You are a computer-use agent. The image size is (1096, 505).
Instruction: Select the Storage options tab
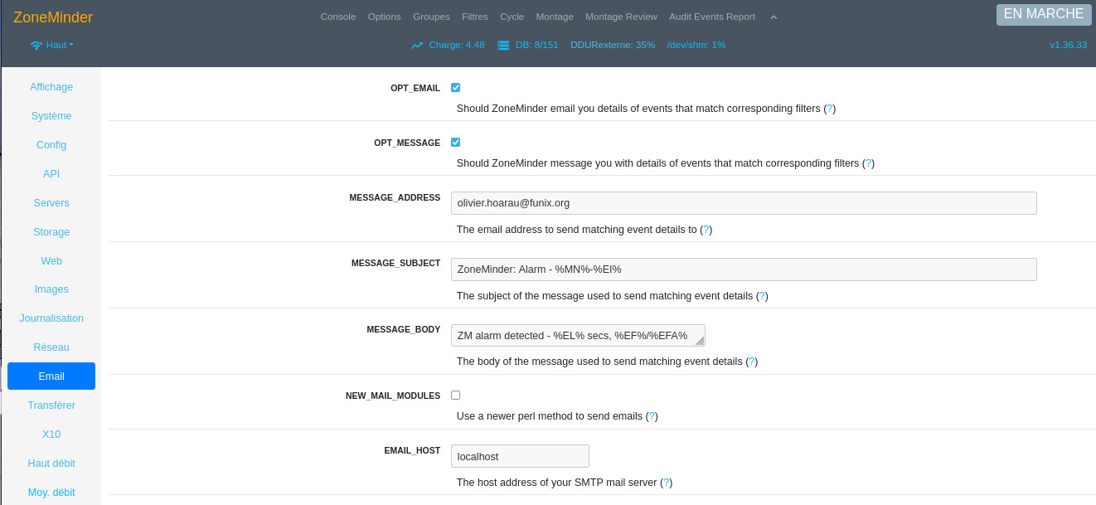tap(51, 232)
